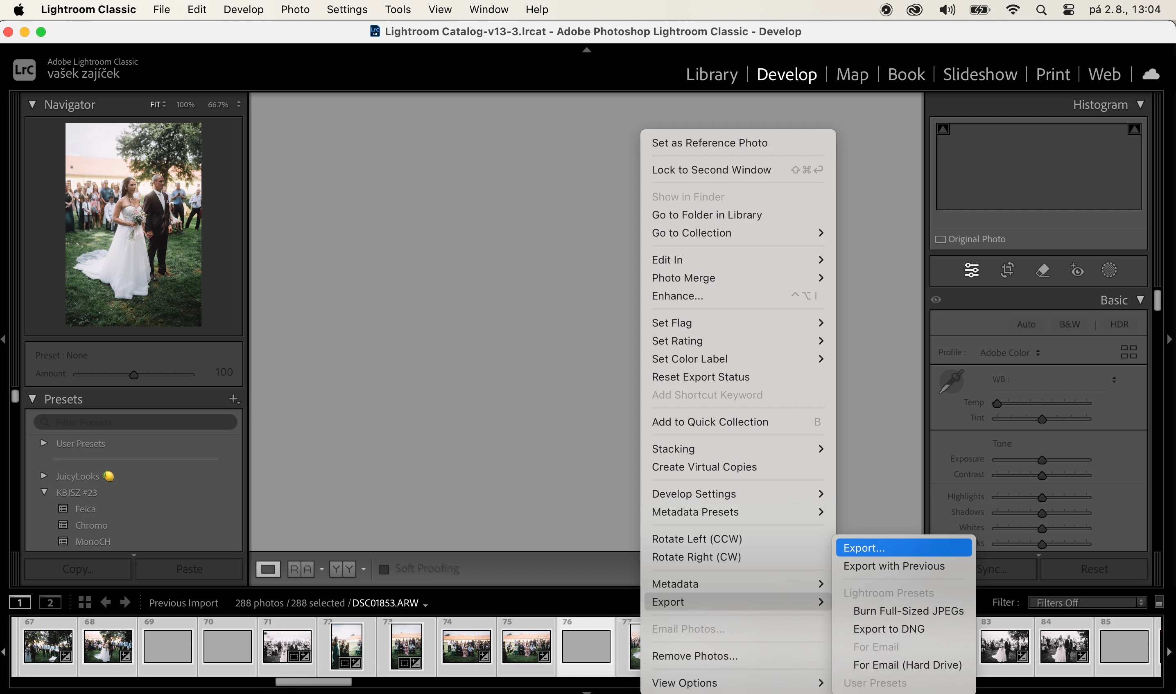Pick the White Balance eyedropper tool
Viewport: 1176px width, 694px height.
click(951, 381)
